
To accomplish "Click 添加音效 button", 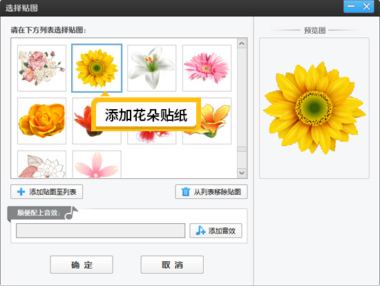I will (x=216, y=231).
